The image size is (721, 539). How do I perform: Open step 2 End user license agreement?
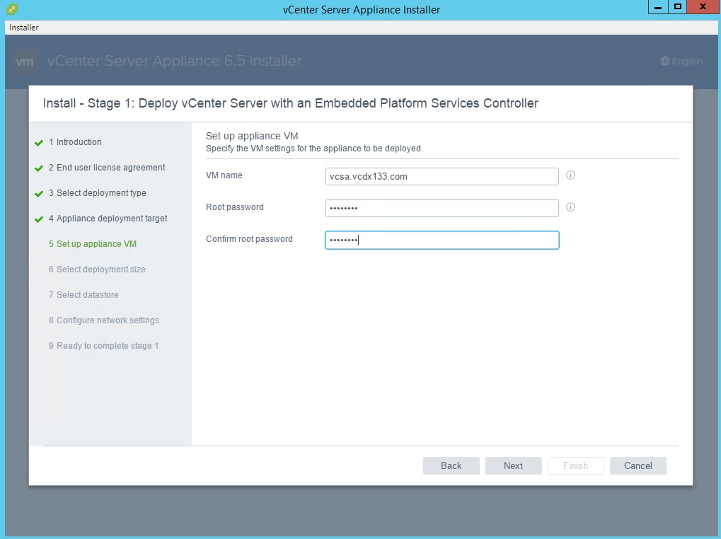tap(110, 168)
